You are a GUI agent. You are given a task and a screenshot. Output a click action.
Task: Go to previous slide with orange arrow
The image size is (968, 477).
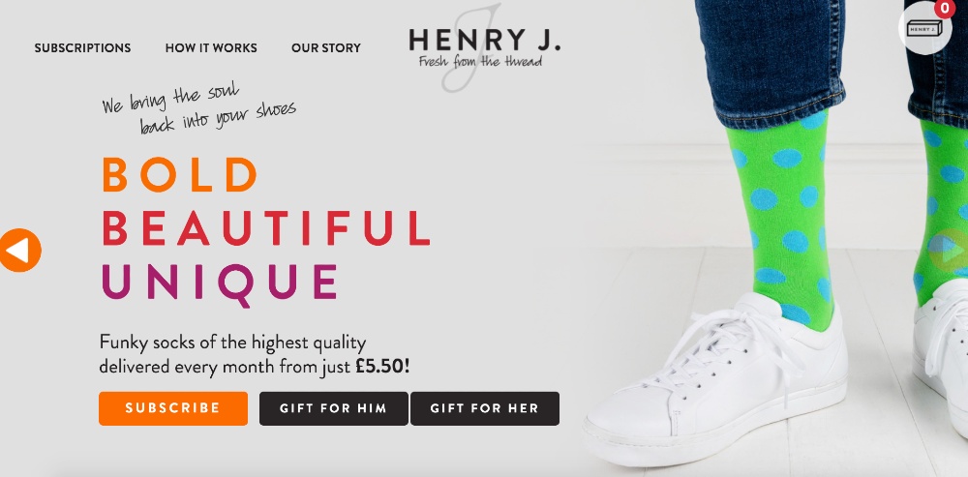19,251
